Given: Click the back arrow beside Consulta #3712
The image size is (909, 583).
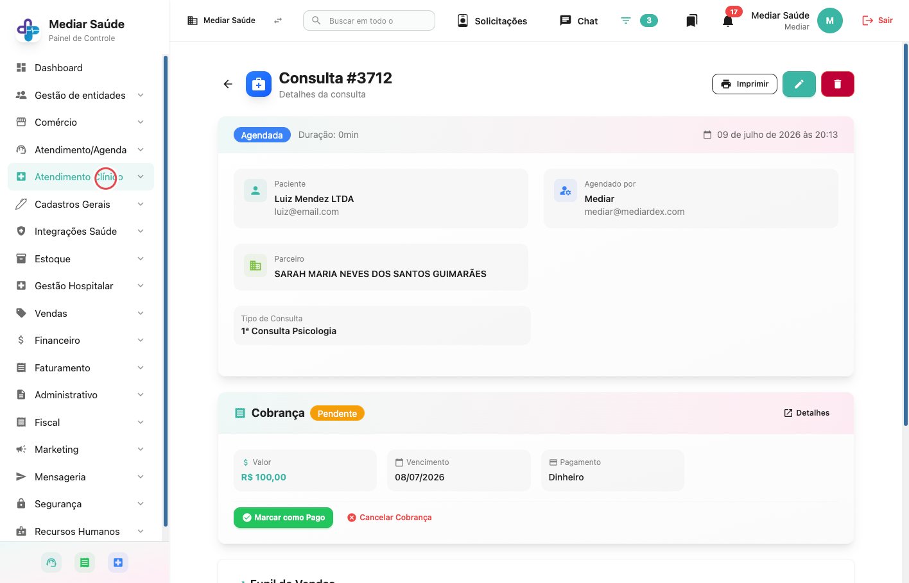Looking at the screenshot, I should [228, 84].
